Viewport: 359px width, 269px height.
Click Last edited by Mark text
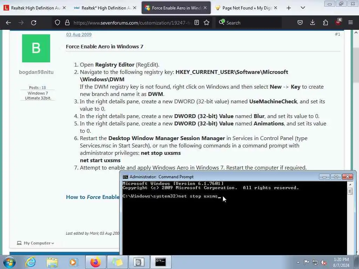click(x=93, y=233)
